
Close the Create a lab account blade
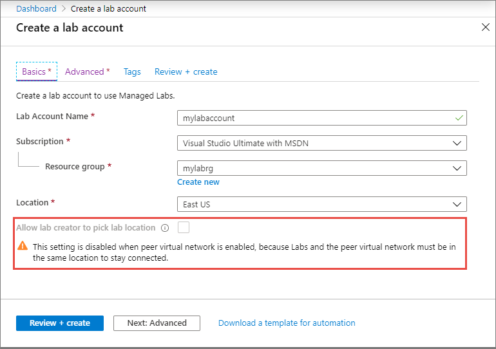[x=485, y=27]
